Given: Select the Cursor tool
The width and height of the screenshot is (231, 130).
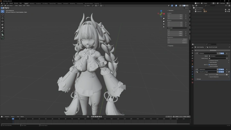Looking at the screenshot, I should point(3,14).
